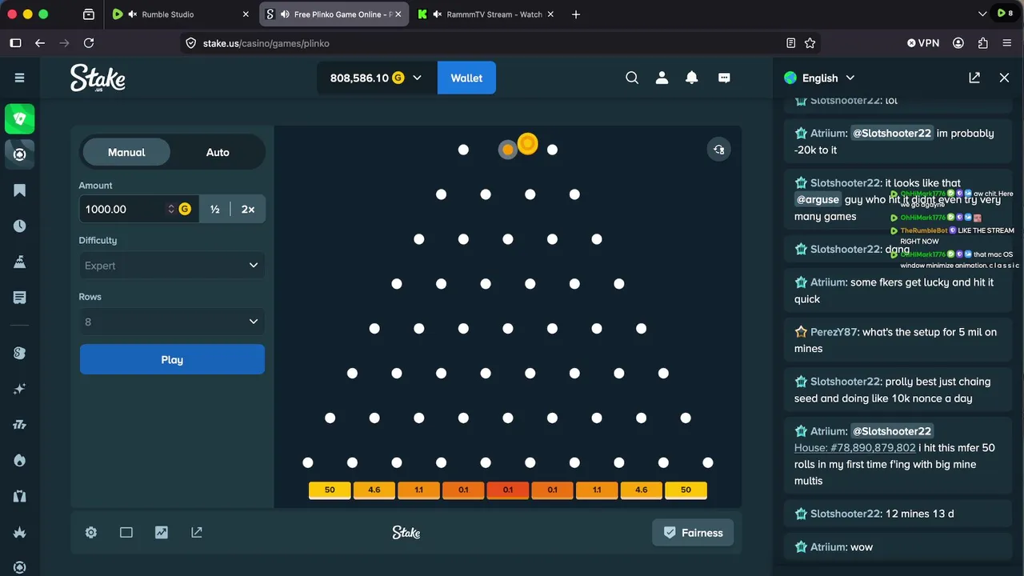Image resolution: width=1024 pixels, height=576 pixels.
Task: Click the green shield casino icon
Action: 20,118
